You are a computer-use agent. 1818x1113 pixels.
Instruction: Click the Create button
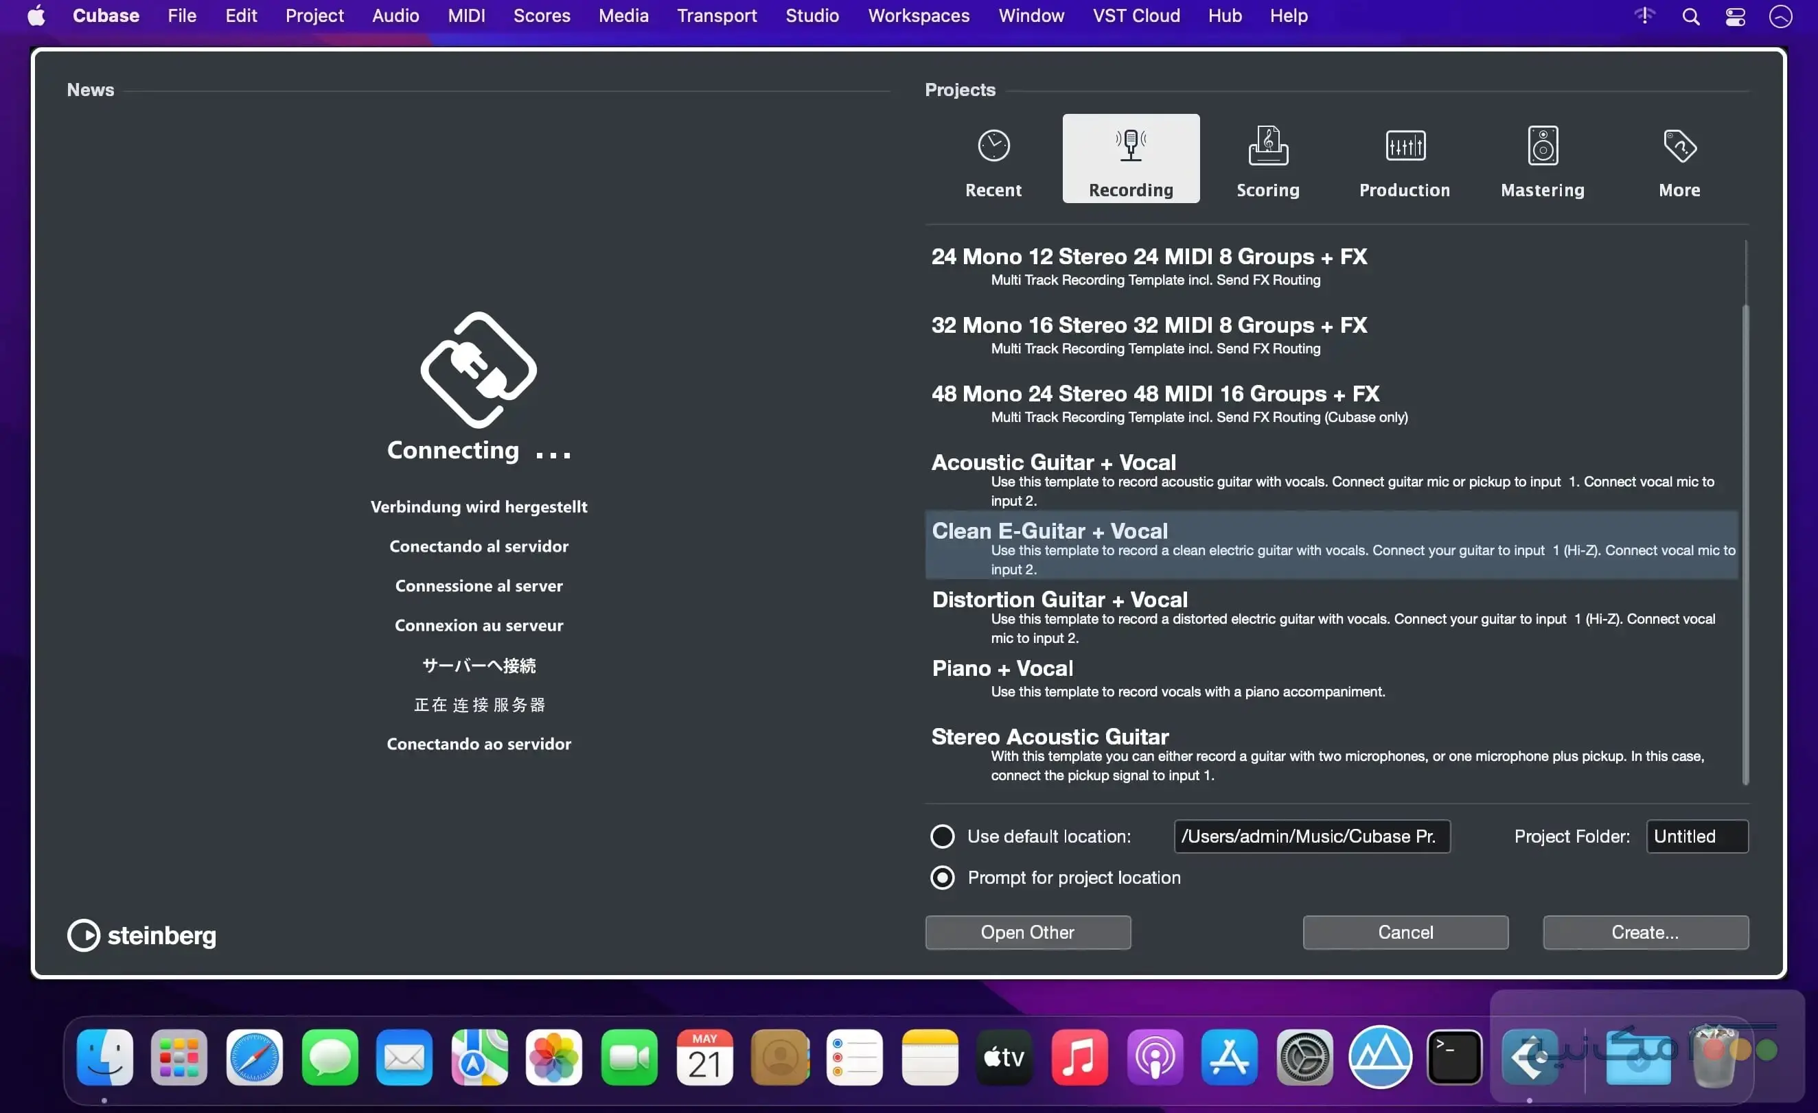1646,933
